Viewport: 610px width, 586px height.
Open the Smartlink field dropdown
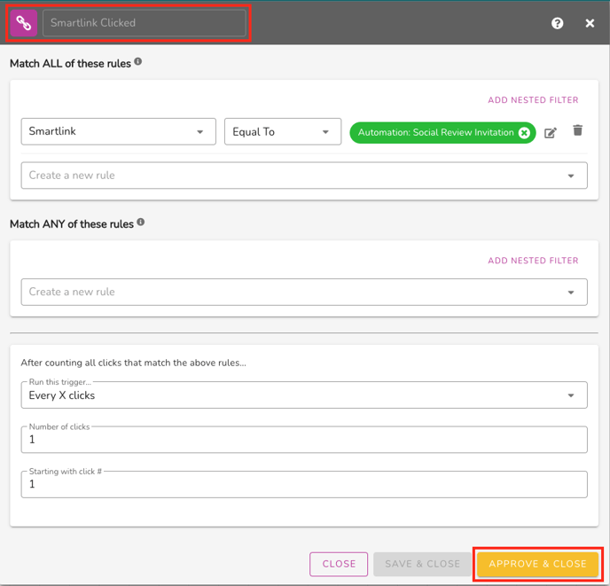click(x=119, y=131)
